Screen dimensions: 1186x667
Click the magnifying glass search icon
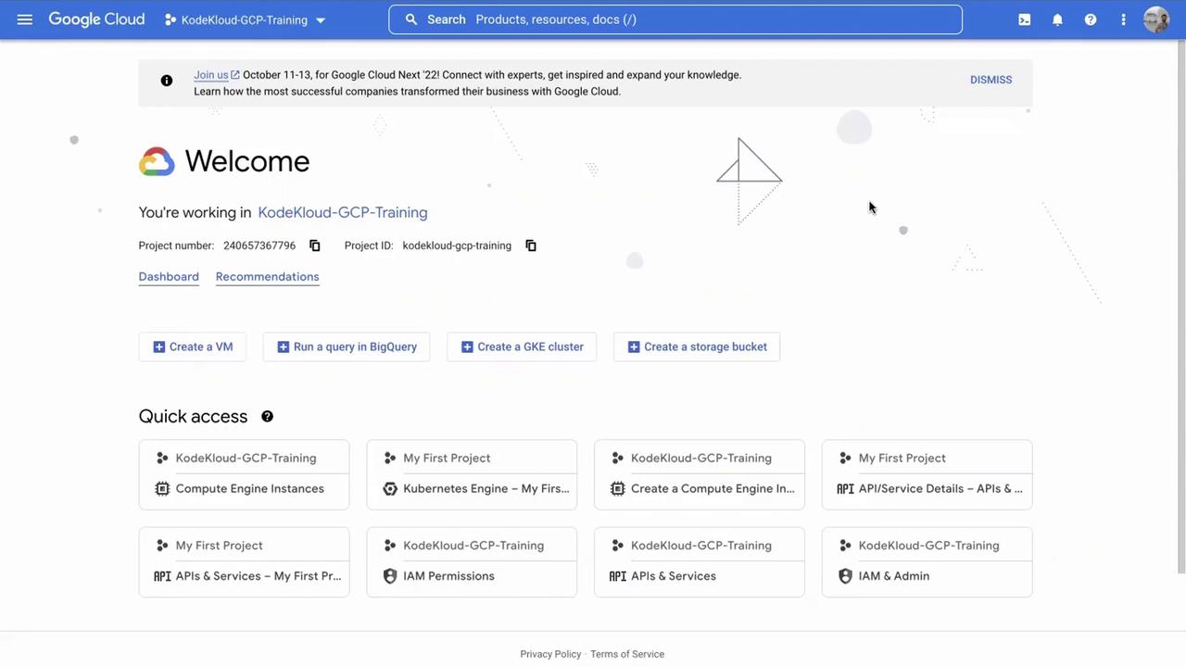pyautogui.click(x=411, y=19)
